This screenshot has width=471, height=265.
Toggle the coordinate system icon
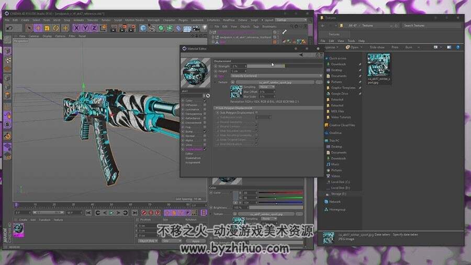click(103, 28)
